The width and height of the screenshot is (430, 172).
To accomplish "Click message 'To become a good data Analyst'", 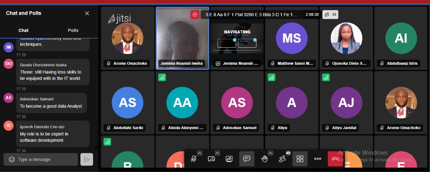I will 51,106.
